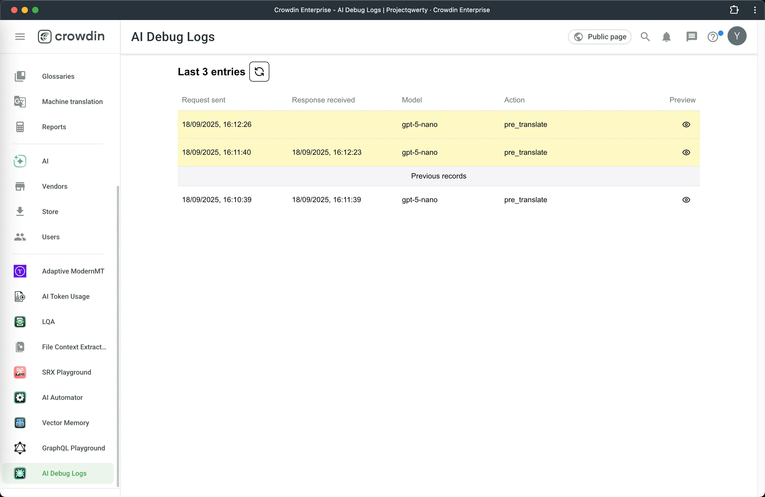The height and width of the screenshot is (497, 765).
Task: Open the help menu
Action: [x=713, y=37]
